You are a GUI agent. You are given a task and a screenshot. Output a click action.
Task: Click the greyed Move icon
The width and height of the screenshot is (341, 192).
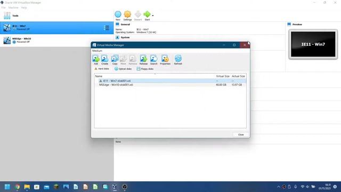tap(123, 60)
